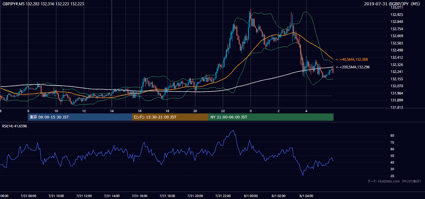Image resolution: width=425 pixels, height=199 pixels.
Task: Click price level 132.412 on the price axis
Action: click(397, 57)
